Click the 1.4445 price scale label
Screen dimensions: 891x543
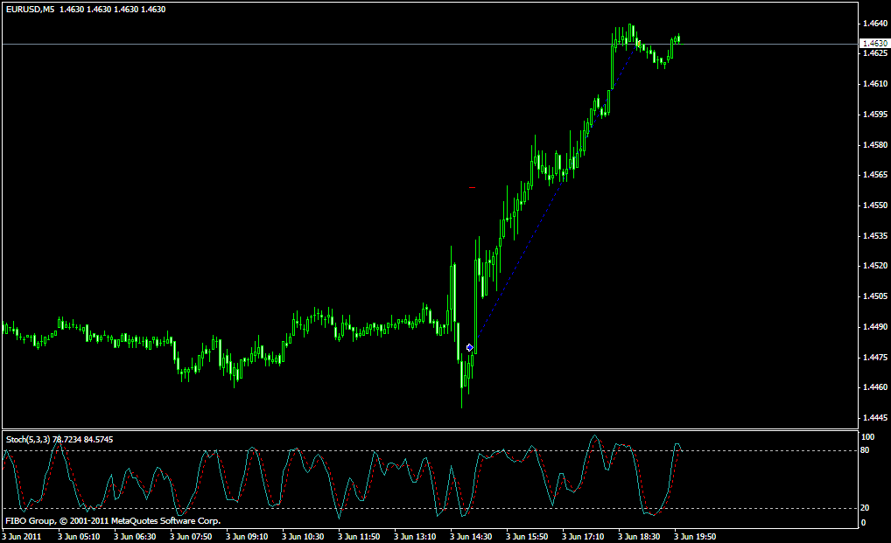click(873, 417)
